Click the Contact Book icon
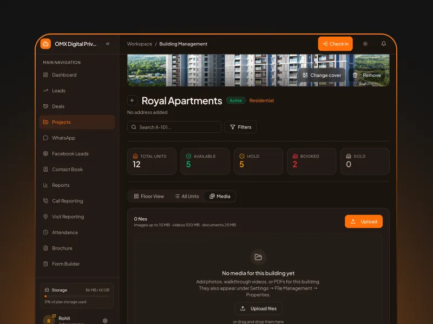Screen dimensions: 433x324 [45, 170]
